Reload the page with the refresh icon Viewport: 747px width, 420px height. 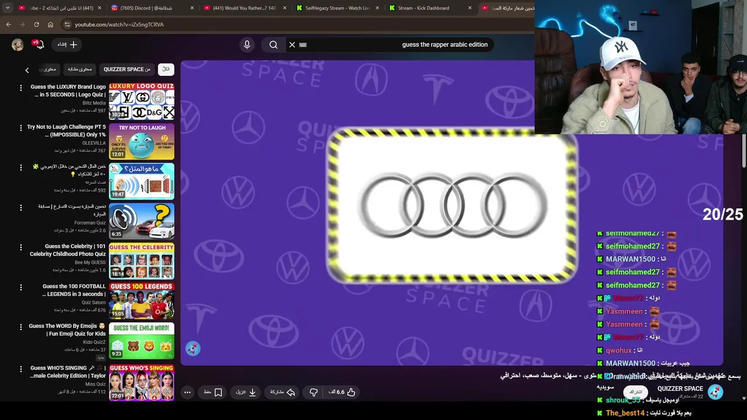(x=36, y=24)
